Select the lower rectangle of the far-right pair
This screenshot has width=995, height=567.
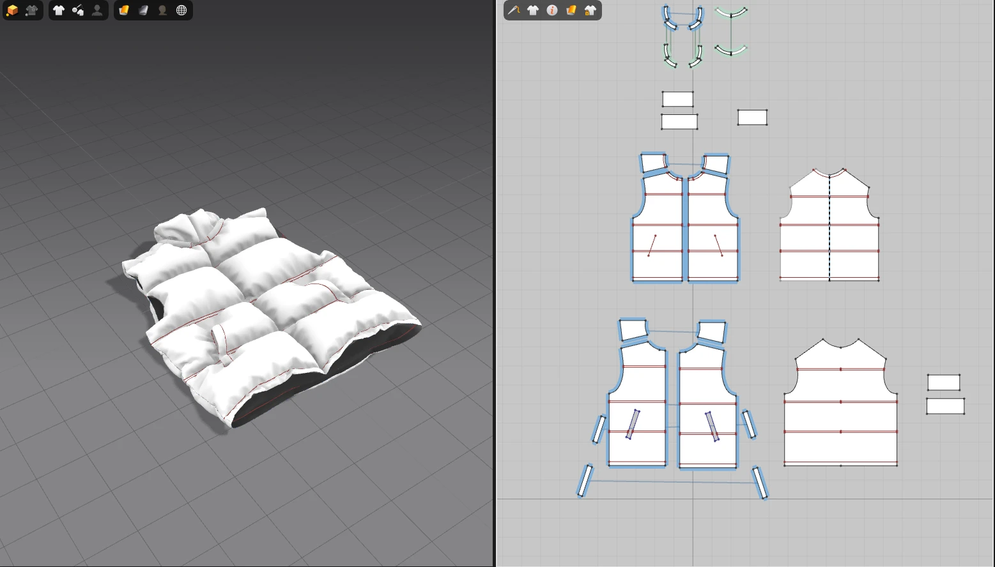pyautogui.click(x=945, y=406)
